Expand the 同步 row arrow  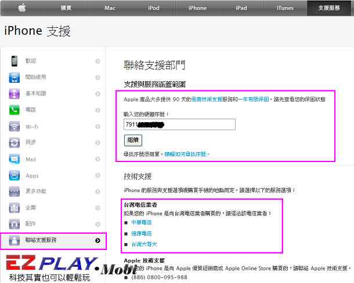97,143
